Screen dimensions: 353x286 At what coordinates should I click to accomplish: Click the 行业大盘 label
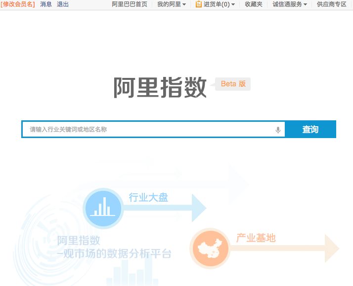pyautogui.click(x=148, y=198)
